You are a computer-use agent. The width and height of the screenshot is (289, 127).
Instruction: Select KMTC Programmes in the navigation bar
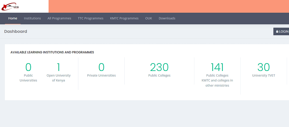coord(124,18)
